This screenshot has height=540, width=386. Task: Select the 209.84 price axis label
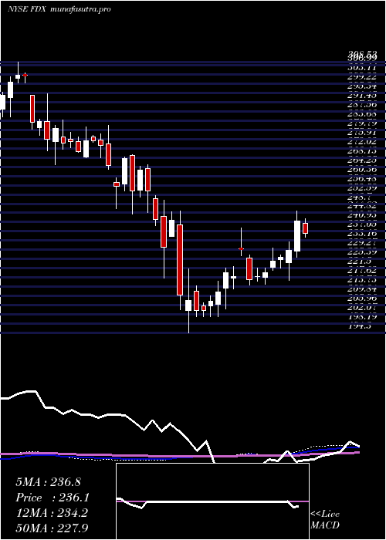[x=363, y=289]
